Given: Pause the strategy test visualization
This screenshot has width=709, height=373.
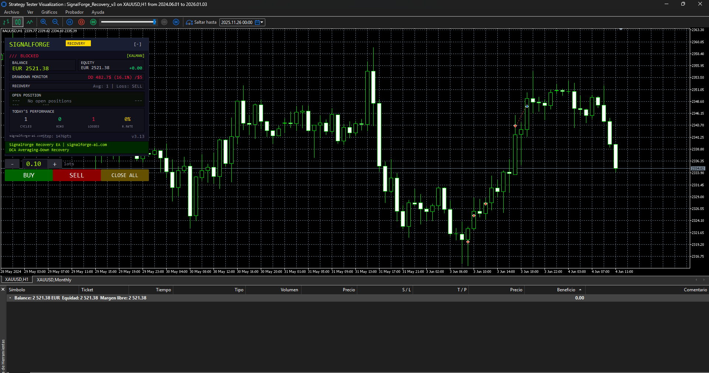Looking at the screenshot, I should click(x=69, y=22).
